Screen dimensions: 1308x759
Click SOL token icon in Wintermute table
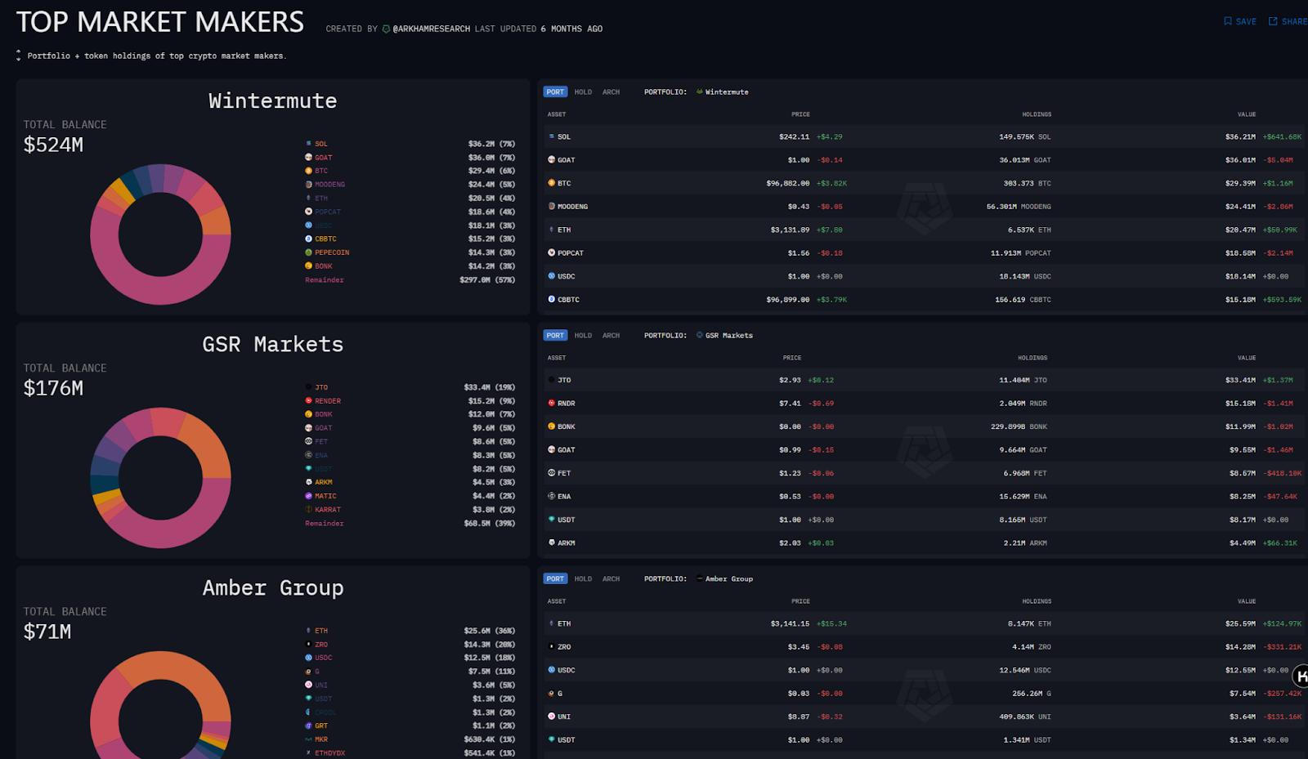[552, 136]
